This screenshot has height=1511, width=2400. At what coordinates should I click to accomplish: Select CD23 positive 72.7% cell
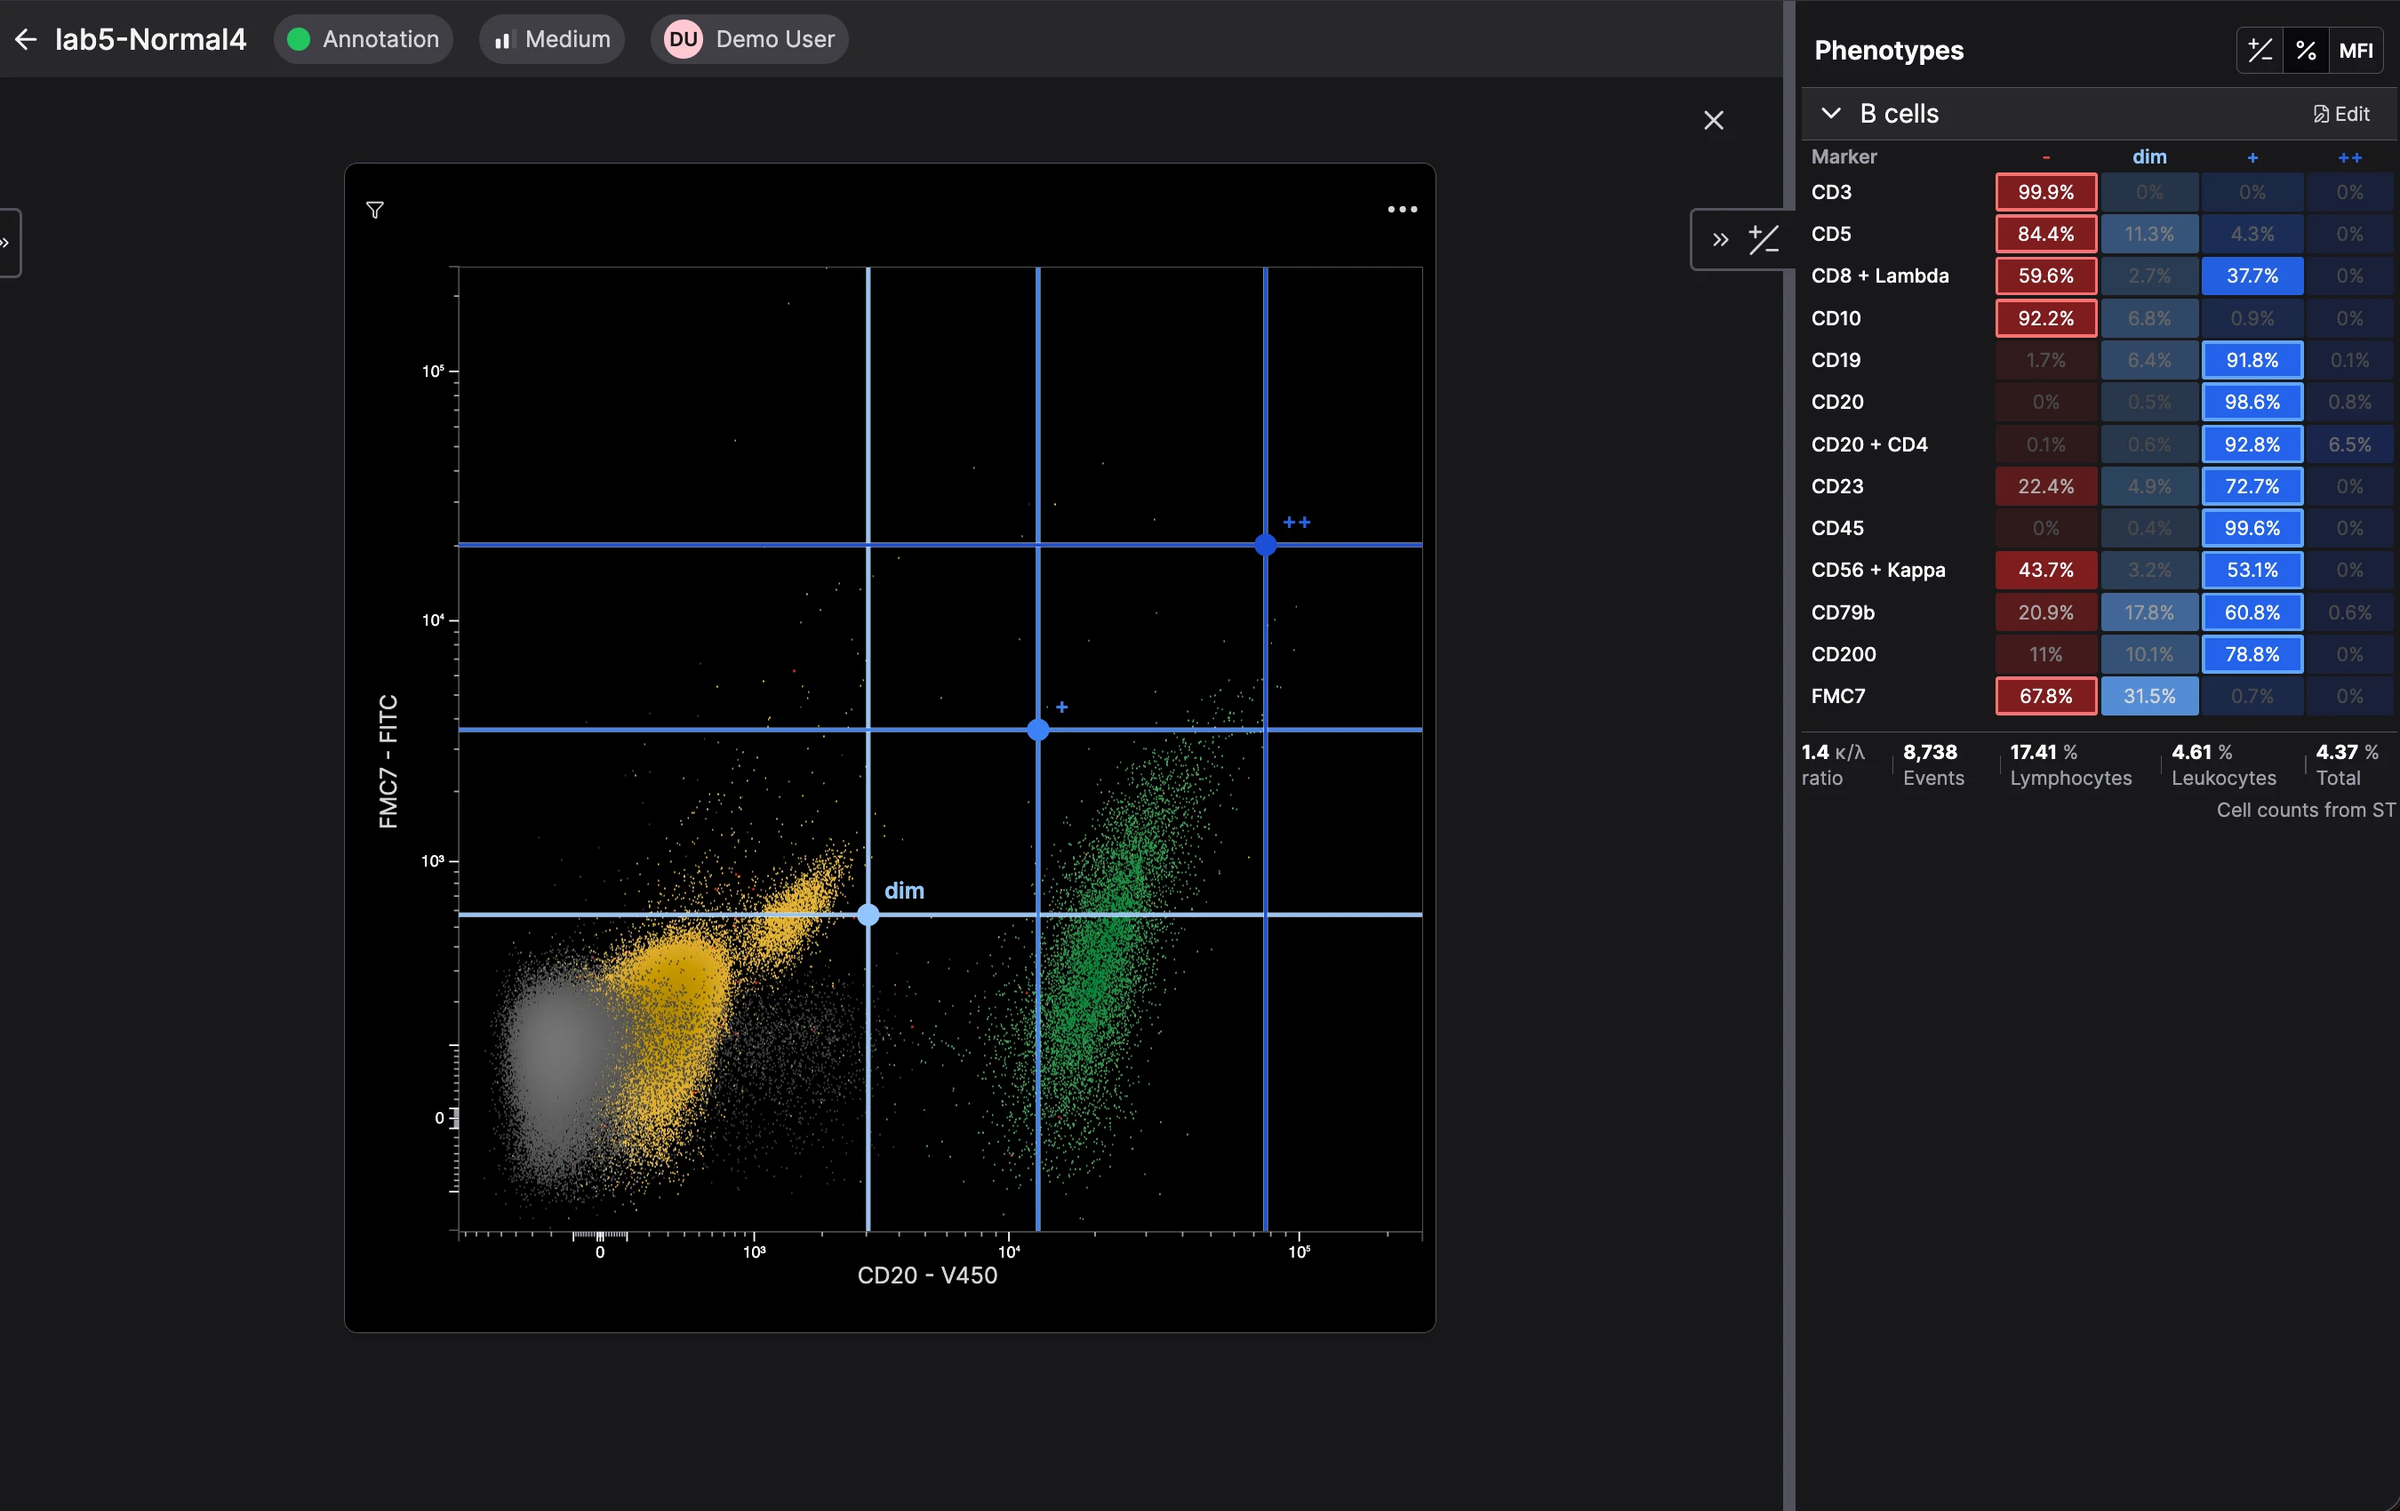pos(2252,485)
